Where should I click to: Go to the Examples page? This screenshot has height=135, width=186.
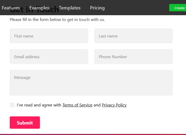pos(39,8)
